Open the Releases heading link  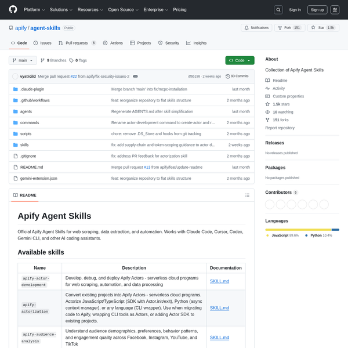pyautogui.click(x=274, y=143)
